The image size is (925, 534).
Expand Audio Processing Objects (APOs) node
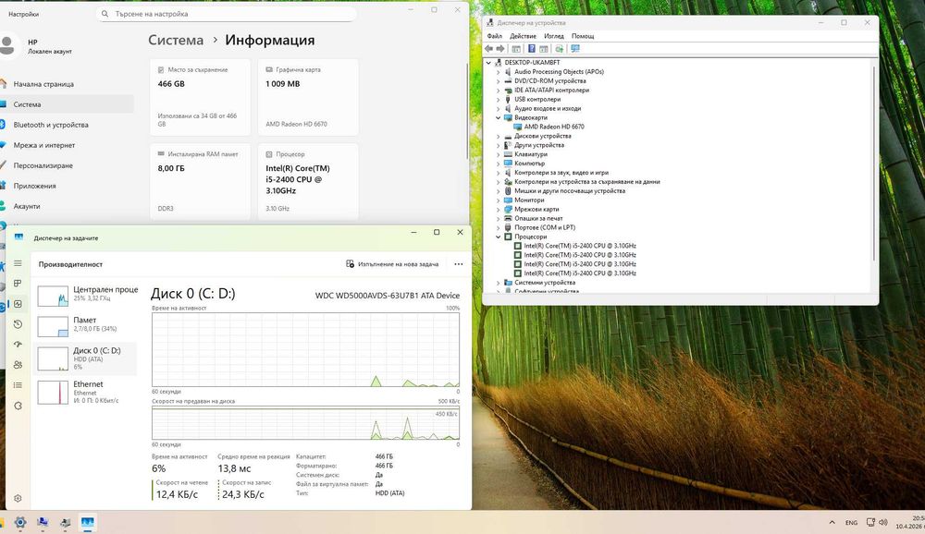[498, 72]
